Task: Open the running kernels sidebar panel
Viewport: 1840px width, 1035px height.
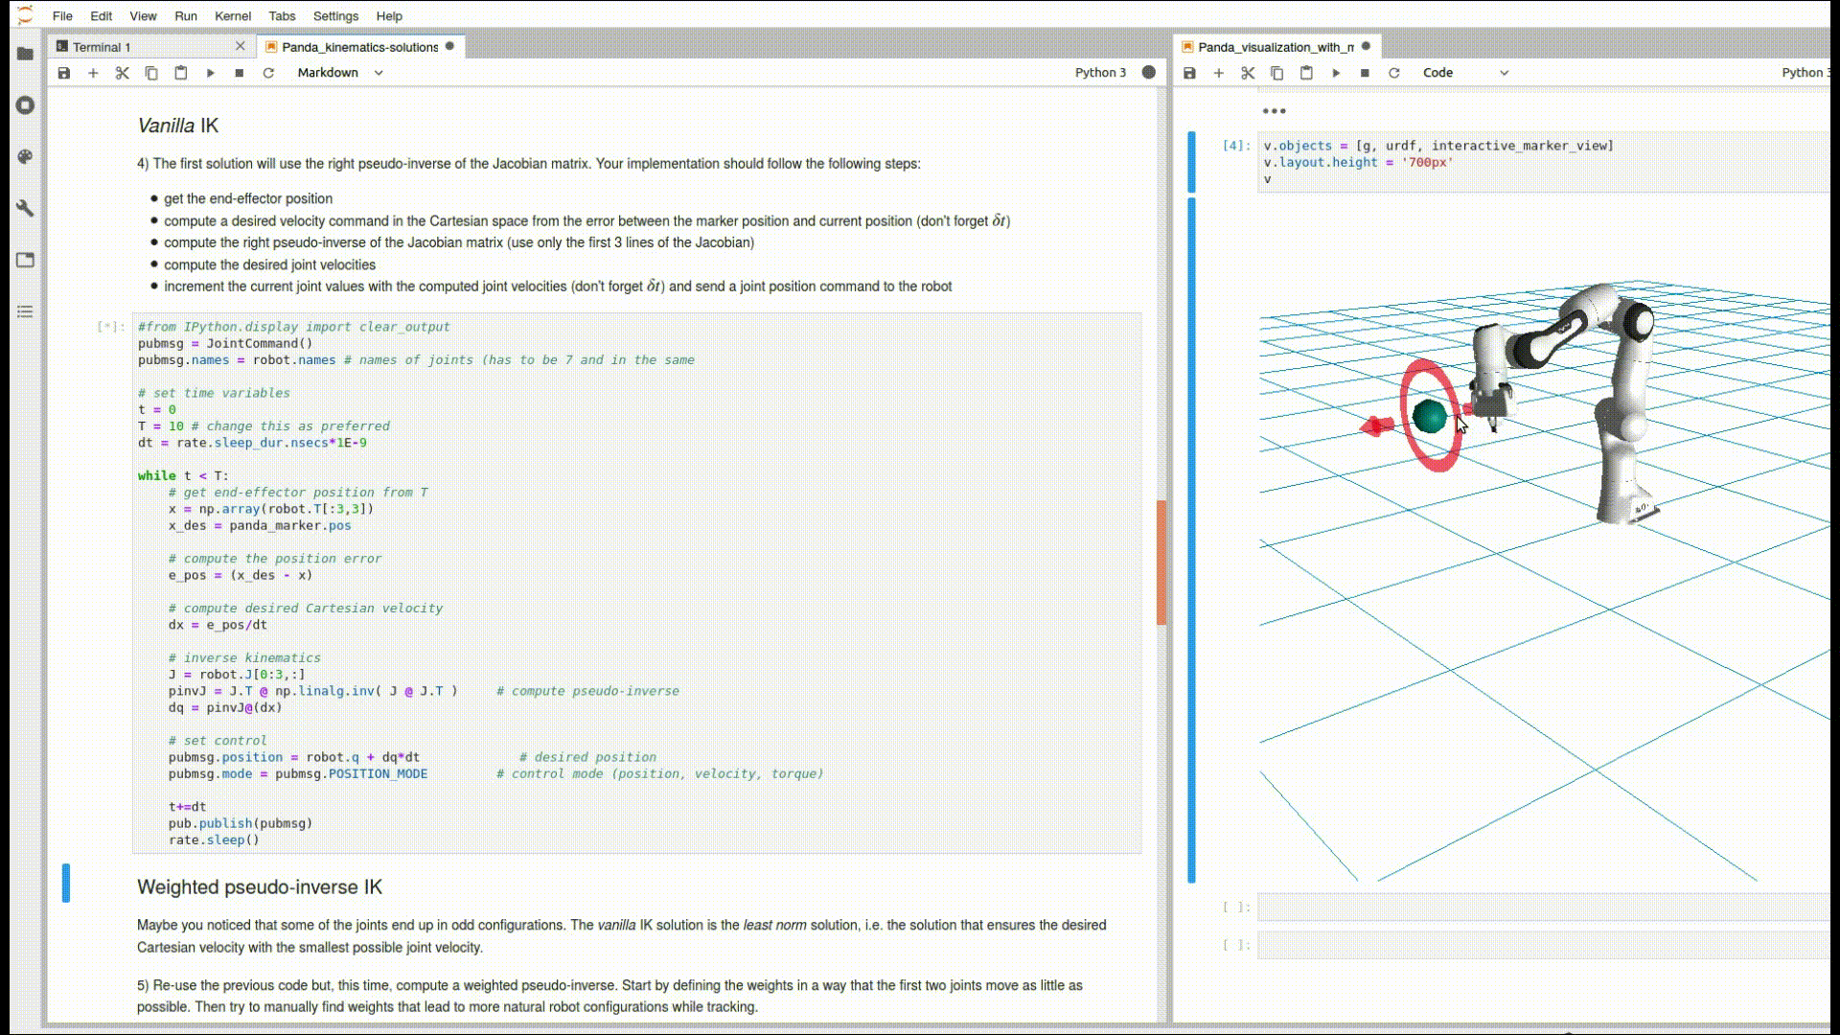Action: click(25, 105)
